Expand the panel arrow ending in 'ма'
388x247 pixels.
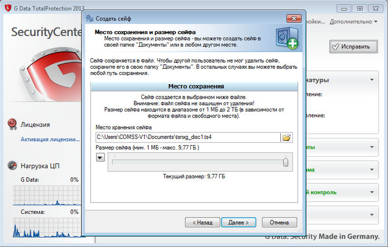coord(372,169)
